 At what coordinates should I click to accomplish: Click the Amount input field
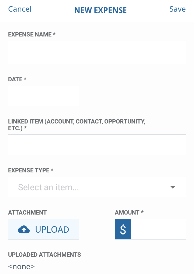158,229
